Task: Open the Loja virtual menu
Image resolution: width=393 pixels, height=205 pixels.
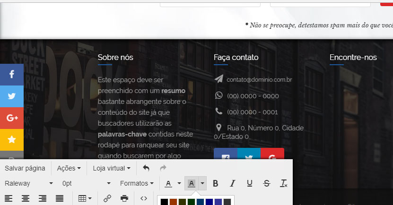Action: 112,168
